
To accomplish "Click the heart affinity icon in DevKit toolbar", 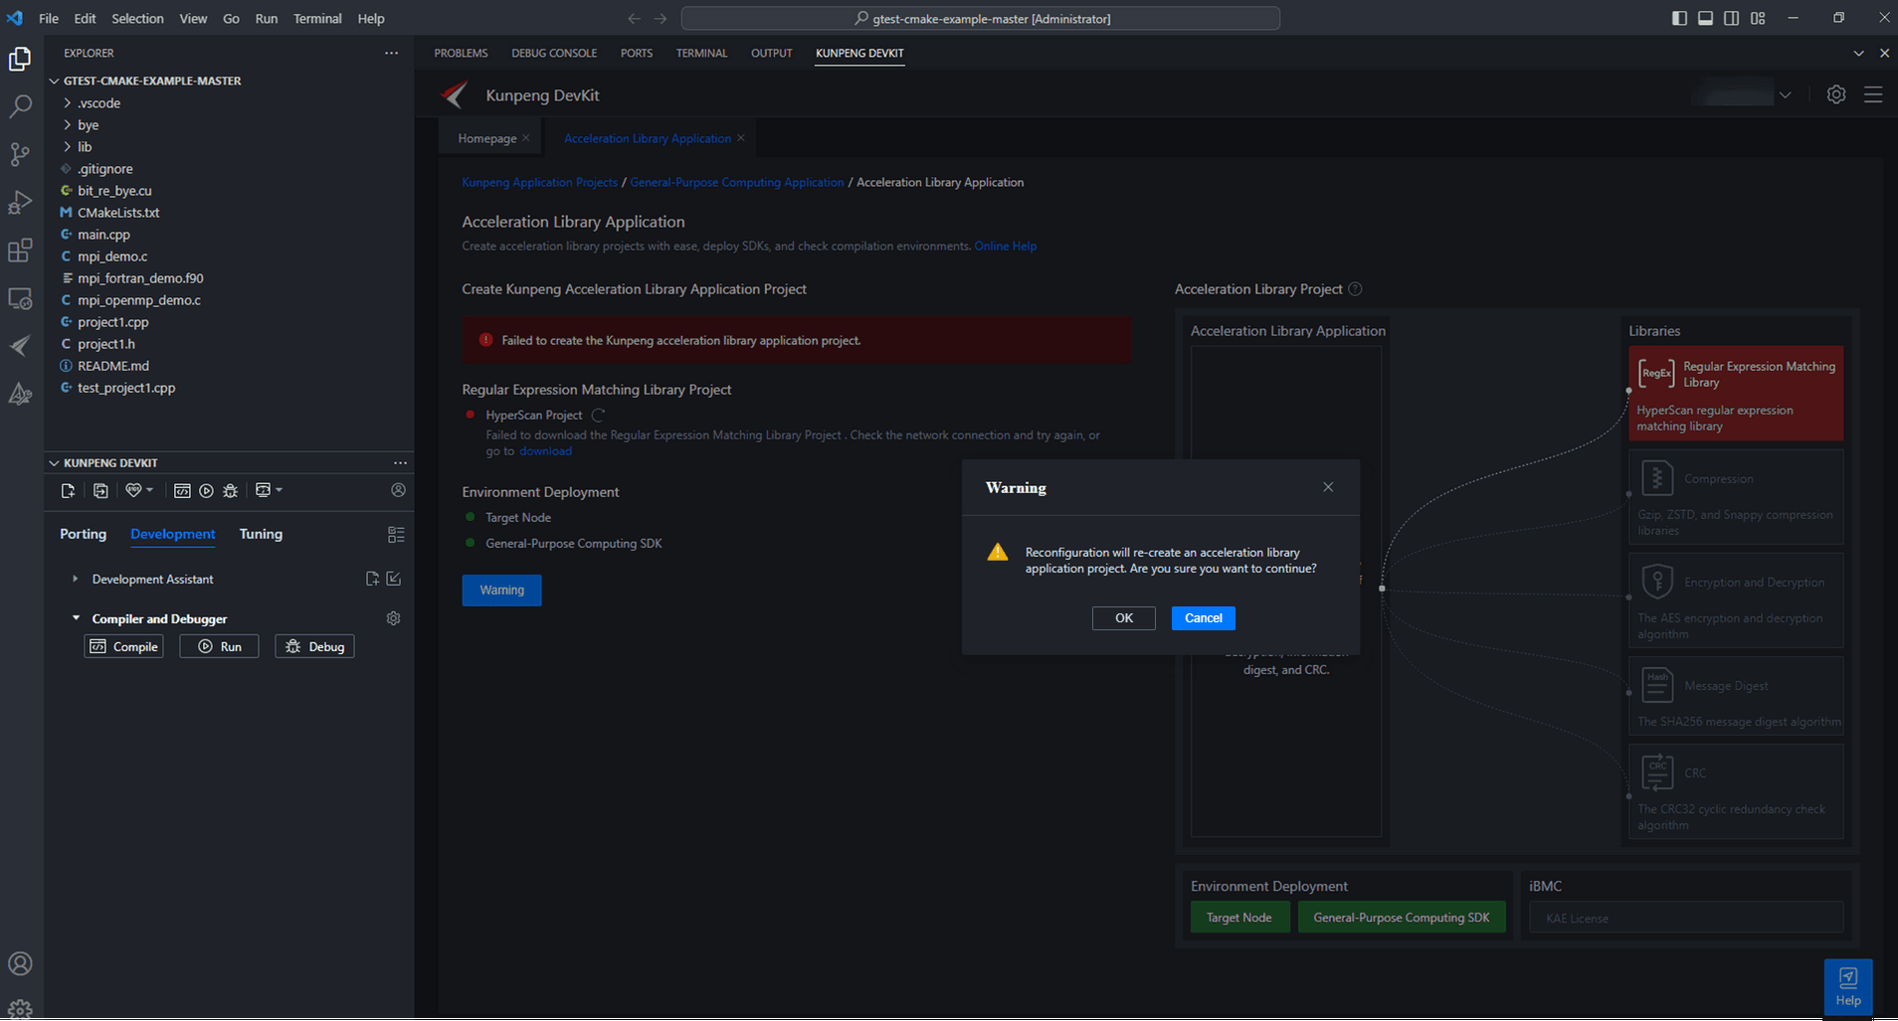I will click(133, 490).
